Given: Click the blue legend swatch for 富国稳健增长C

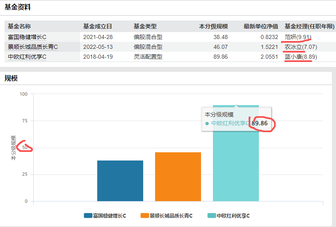Looking at the screenshot, I should [x=88, y=216].
